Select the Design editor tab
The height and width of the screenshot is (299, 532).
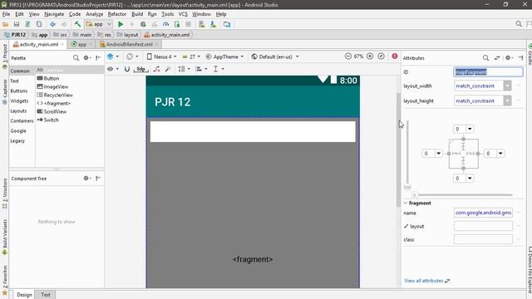[x=24, y=295]
